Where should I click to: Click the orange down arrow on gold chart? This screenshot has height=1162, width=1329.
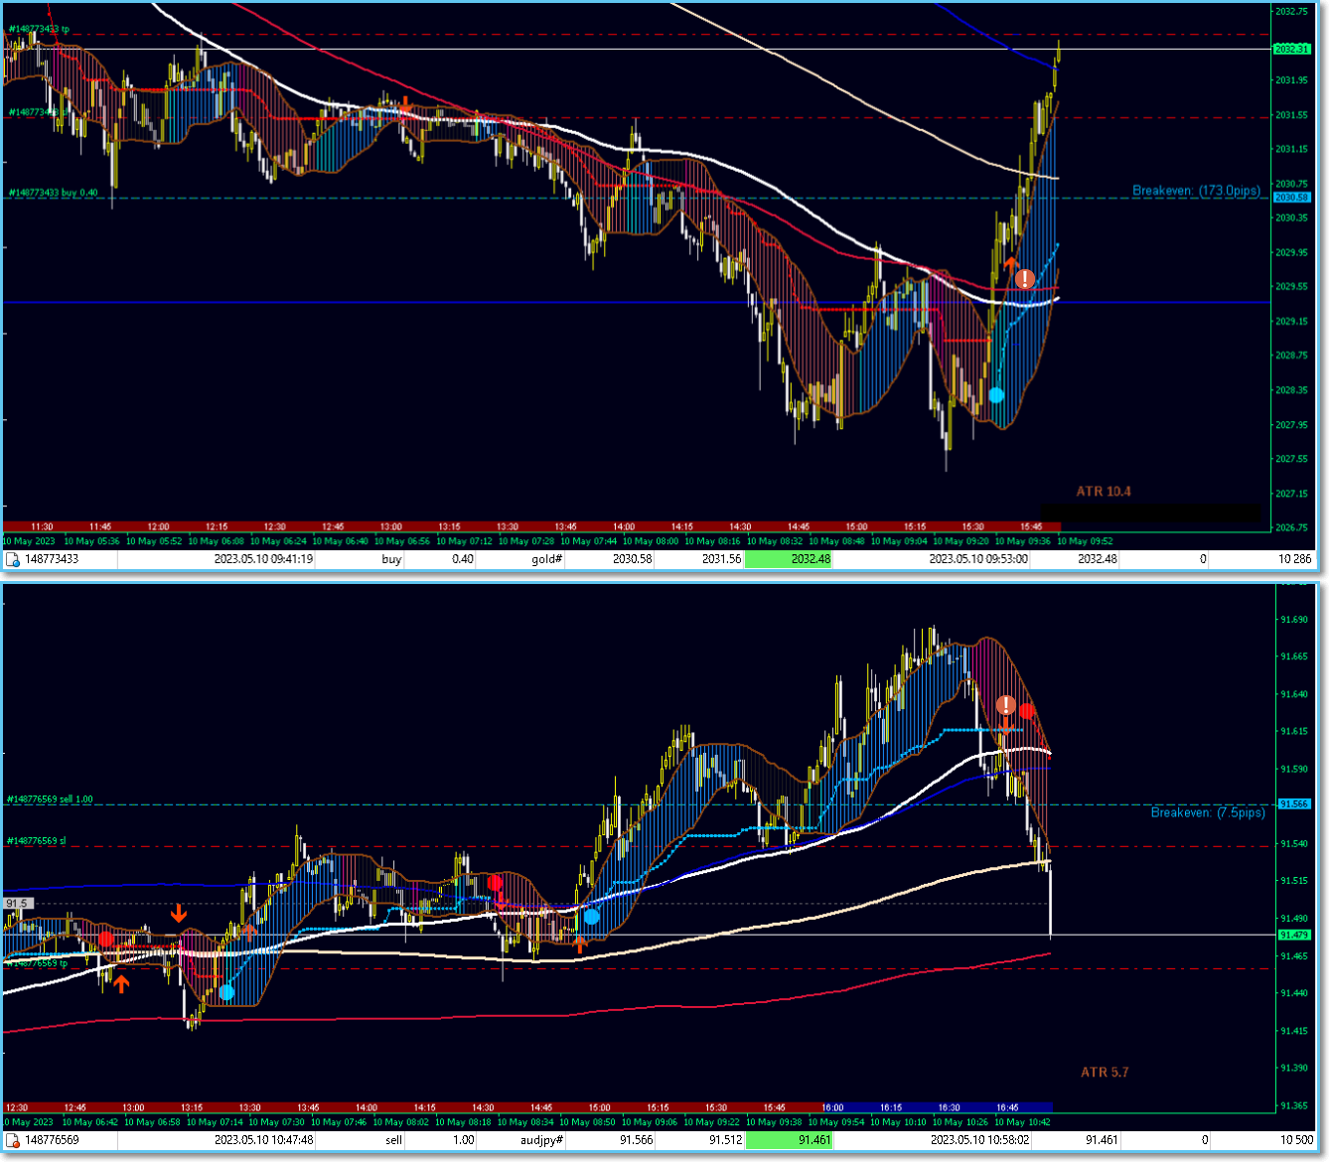405,104
